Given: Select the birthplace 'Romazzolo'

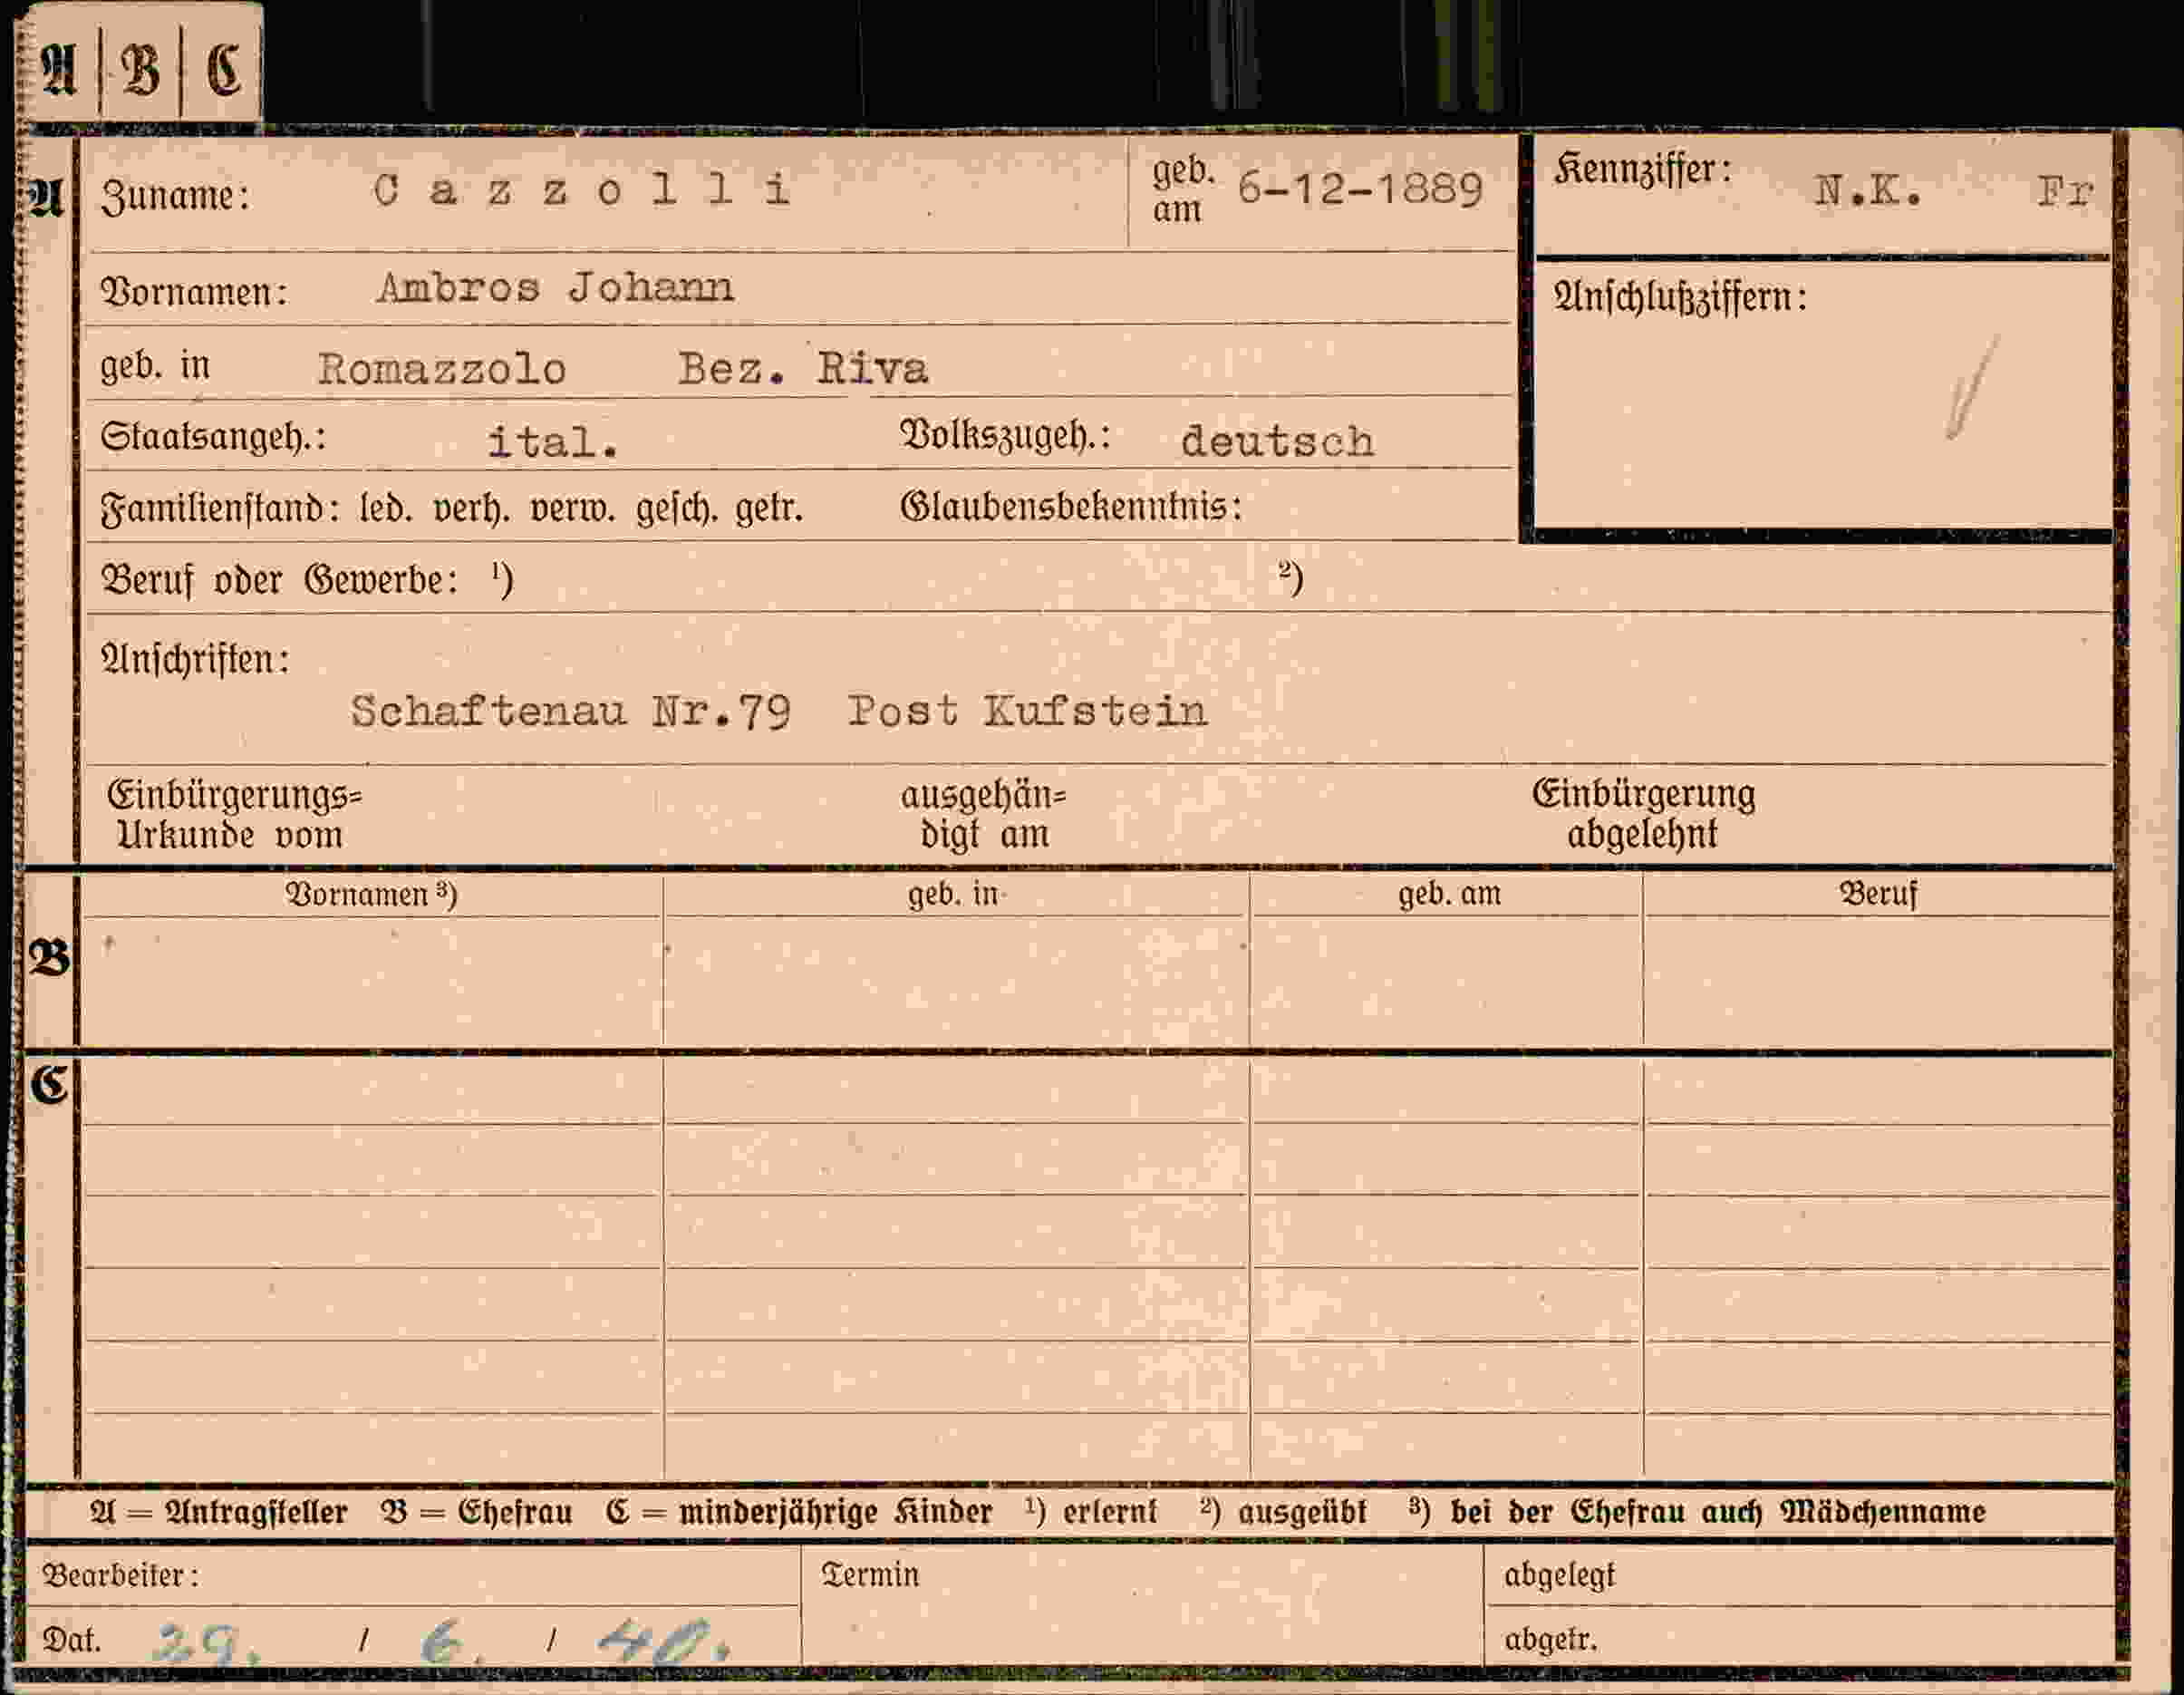Looking at the screenshot, I should coord(443,369).
